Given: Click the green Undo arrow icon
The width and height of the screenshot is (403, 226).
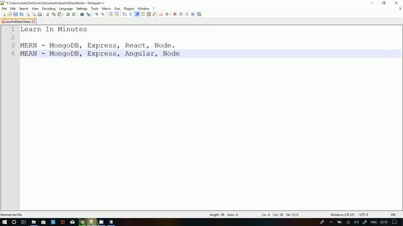Looking at the screenshot, I should [x=68, y=14].
